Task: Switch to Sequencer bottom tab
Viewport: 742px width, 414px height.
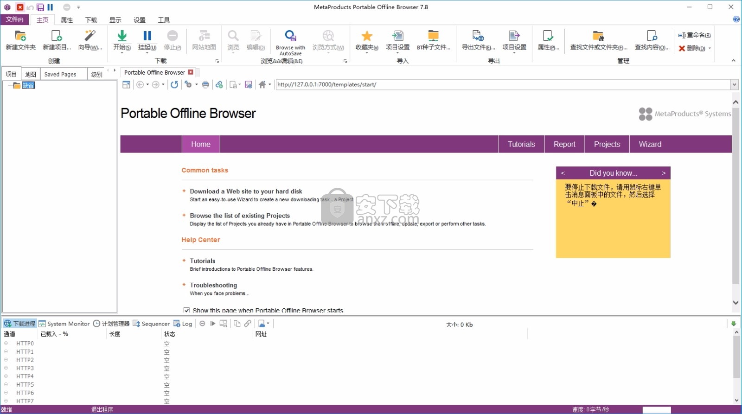Action: coord(151,324)
